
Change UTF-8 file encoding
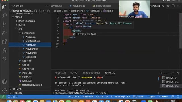(x=100, y=97)
